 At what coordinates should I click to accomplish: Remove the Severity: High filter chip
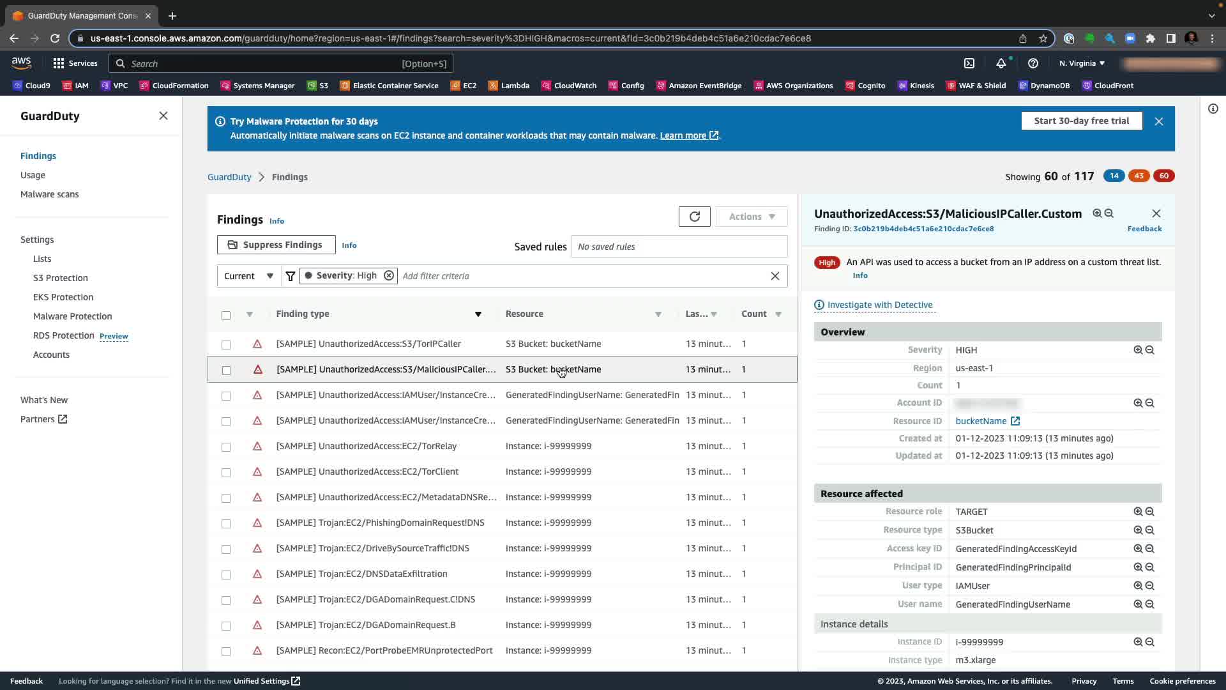pyautogui.click(x=388, y=275)
